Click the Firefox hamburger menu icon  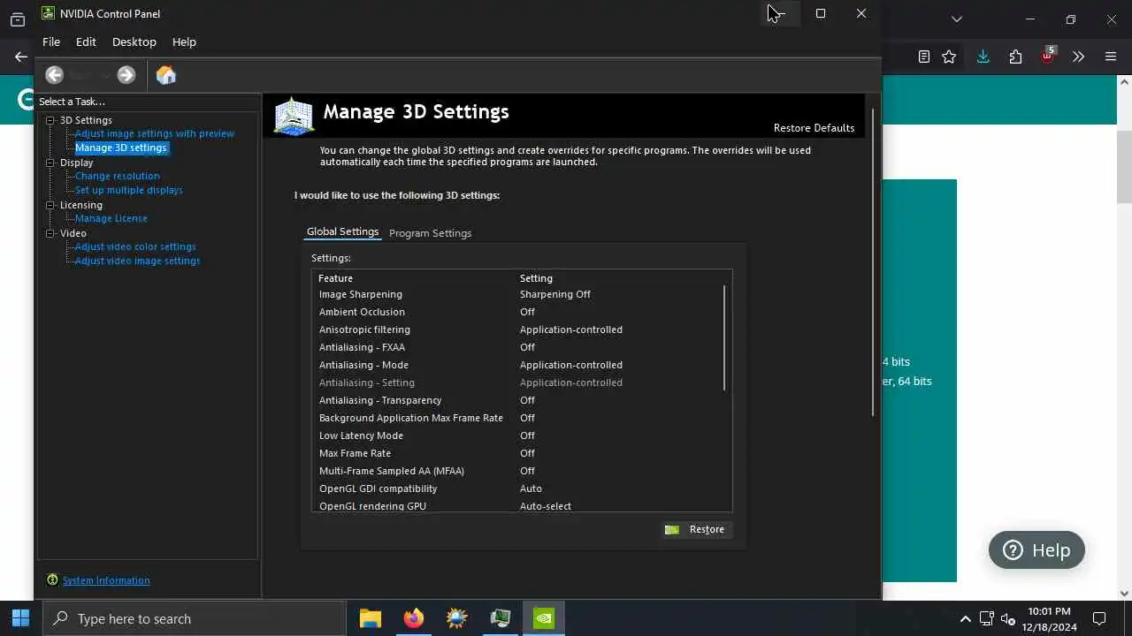click(1111, 57)
